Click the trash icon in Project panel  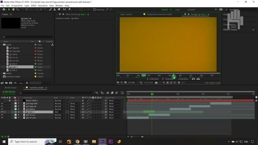coord(27,83)
